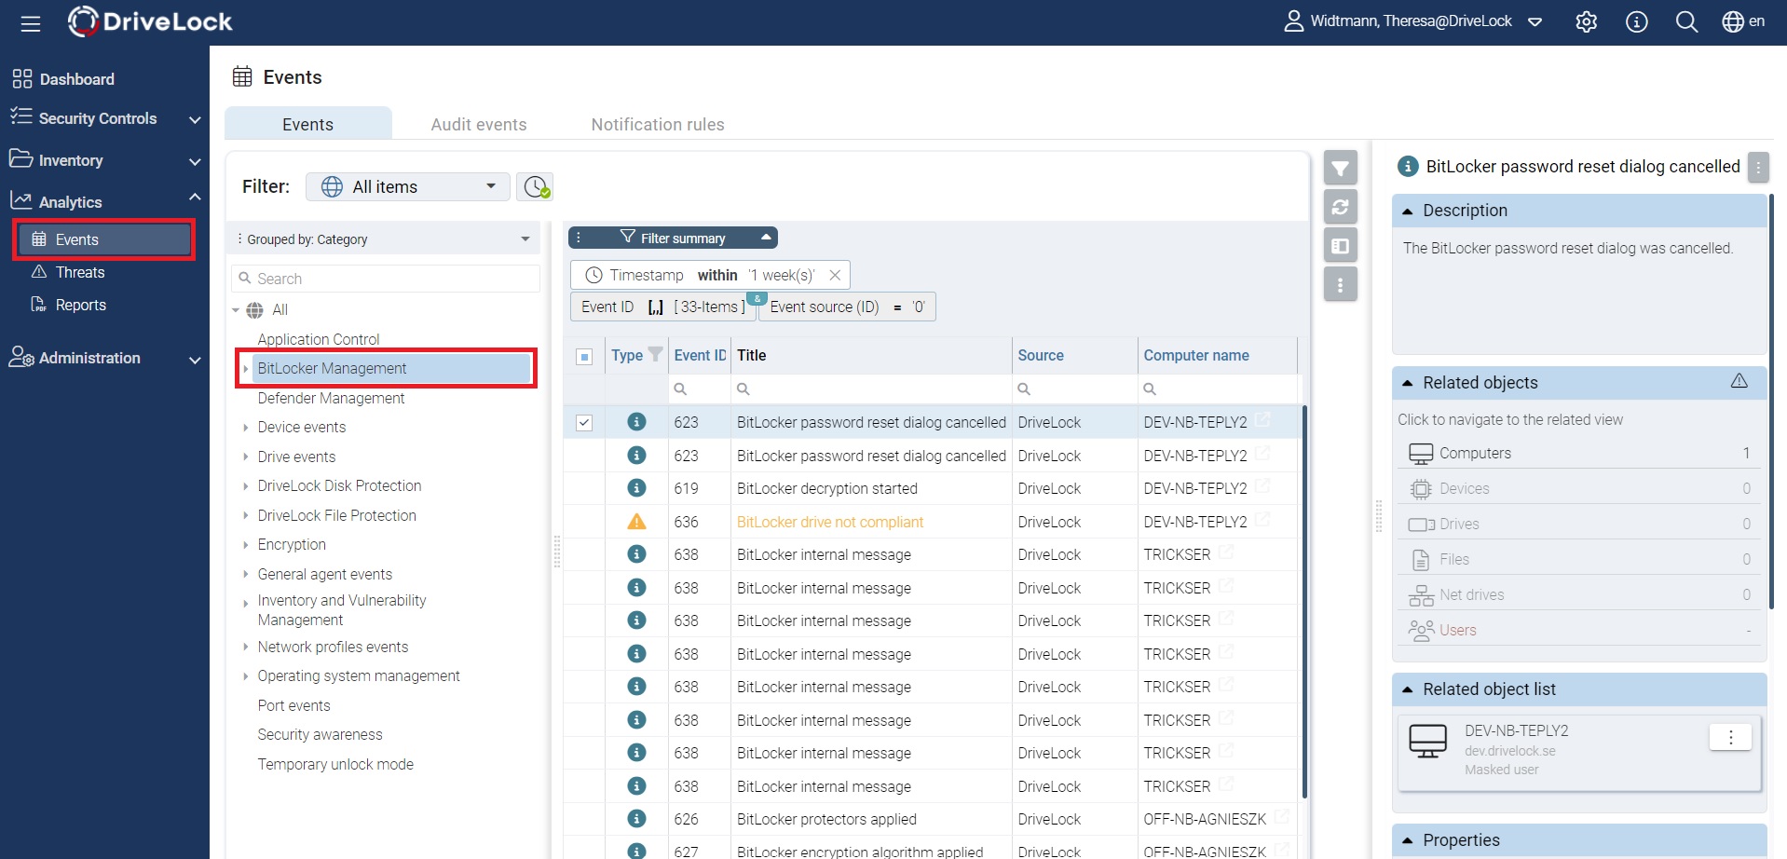1787x859 pixels.
Task: Open the vertical dots menu below layout icon
Action: (x=1340, y=285)
